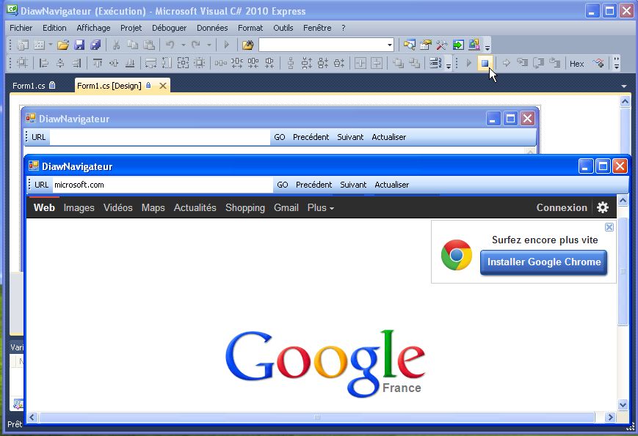
Task: Click the Undo arrow icon
Action: coord(170,45)
